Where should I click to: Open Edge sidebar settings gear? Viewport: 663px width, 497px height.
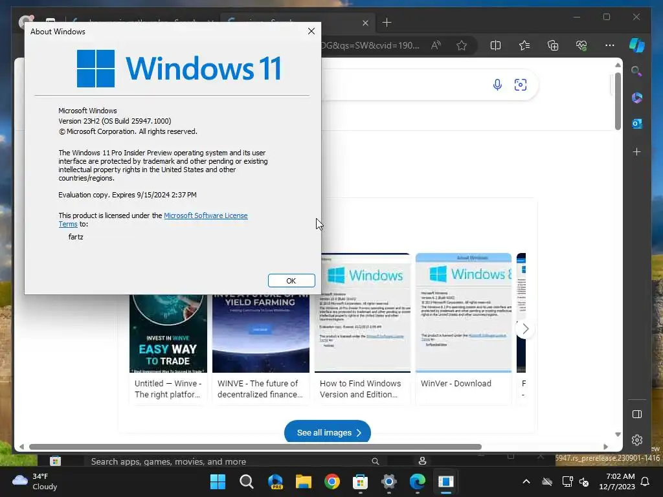(x=637, y=440)
